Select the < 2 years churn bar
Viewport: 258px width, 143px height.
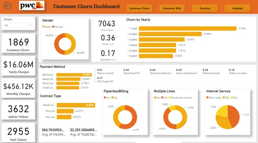point(162,39)
